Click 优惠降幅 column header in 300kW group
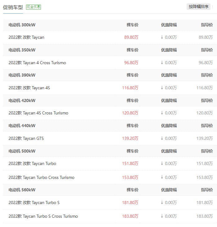This screenshot has width=217, height=227. [169, 25]
